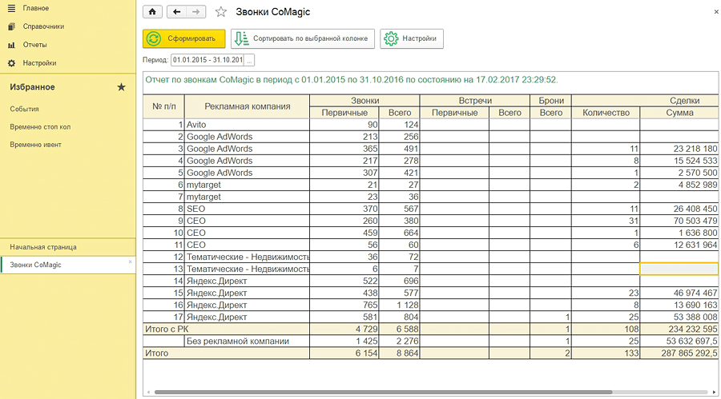The width and height of the screenshot is (721, 399).
Task: Add Звонки CoMagic to favorites star
Action: 221,12
